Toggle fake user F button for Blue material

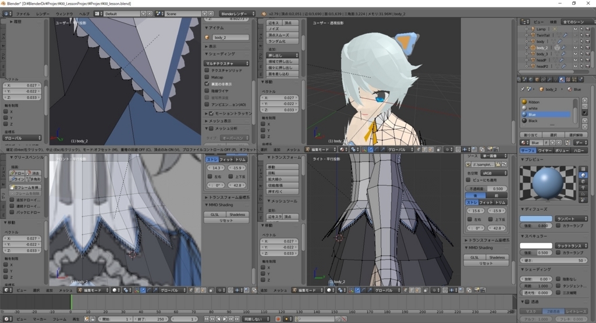click(x=547, y=143)
